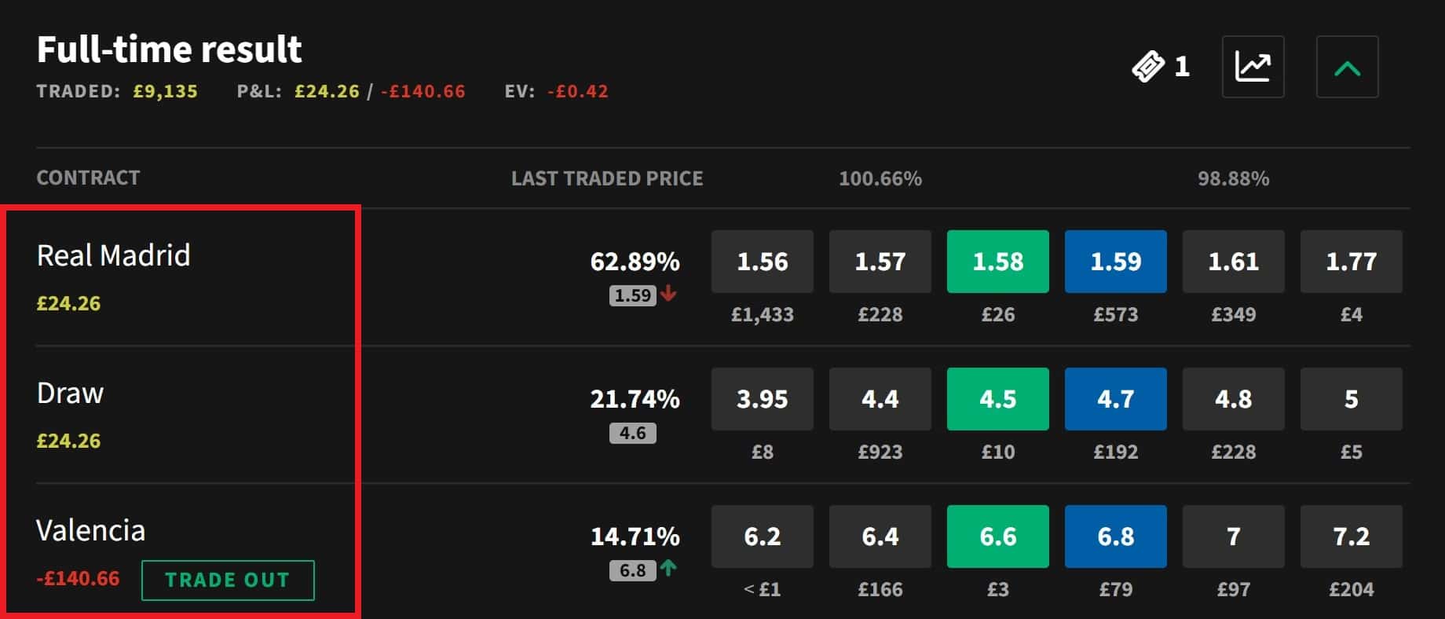The width and height of the screenshot is (1445, 619).
Task: Click the Draw contract name
Action: click(x=70, y=393)
